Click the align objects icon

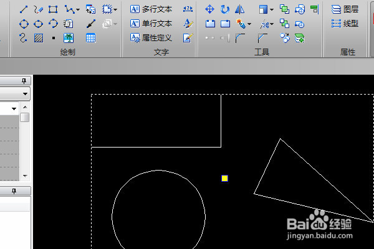tap(315, 9)
